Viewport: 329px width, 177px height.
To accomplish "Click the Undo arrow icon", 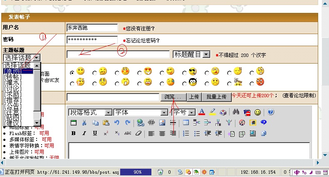I will click(x=117, y=123).
